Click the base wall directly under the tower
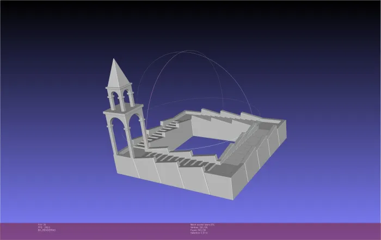Image resolution: width=381 pixels, height=240 pixels. (x=127, y=165)
